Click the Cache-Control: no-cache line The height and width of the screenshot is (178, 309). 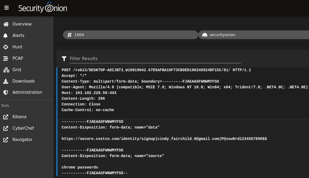point(88,110)
